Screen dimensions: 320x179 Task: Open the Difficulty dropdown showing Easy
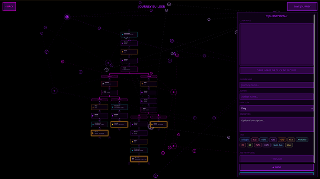(x=276, y=108)
